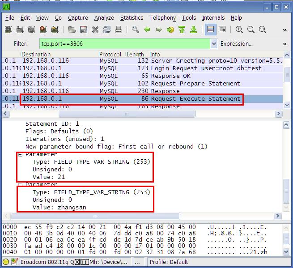Click the find packet magnifier icon

[x=135, y=30]
